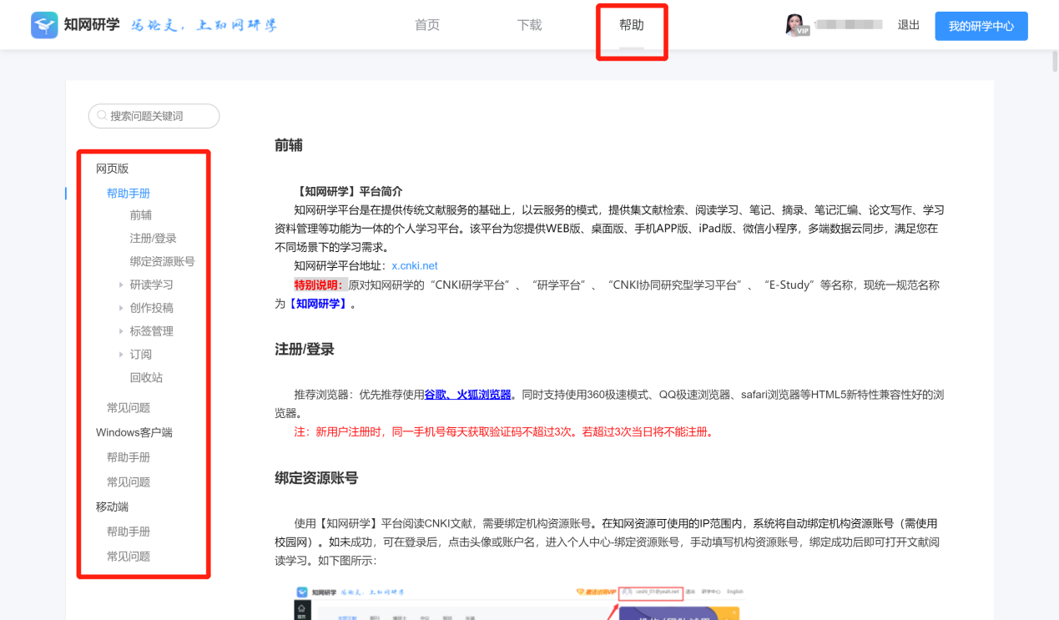This screenshot has height=620, width=1059.
Task: Click the 知网研学 graduation cap logo icon
Action: pyautogui.click(x=44, y=25)
